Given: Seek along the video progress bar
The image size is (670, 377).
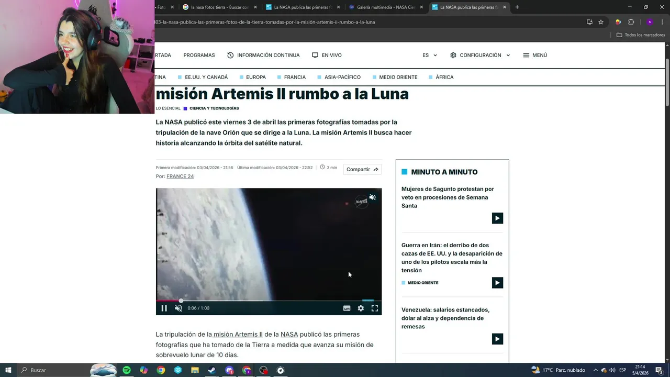Looking at the screenshot, I should [x=269, y=301].
